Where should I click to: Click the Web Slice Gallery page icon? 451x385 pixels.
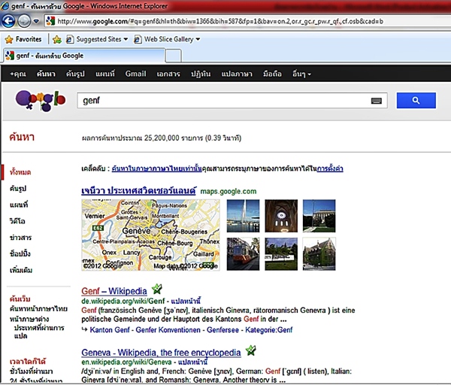coord(138,39)
